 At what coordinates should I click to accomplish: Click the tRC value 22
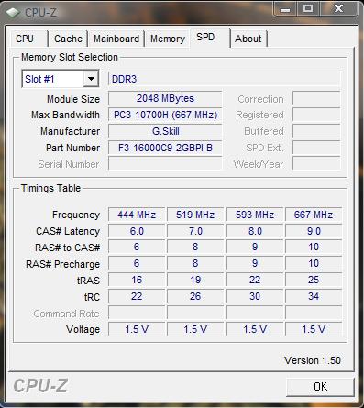click(x=137, y=296)
